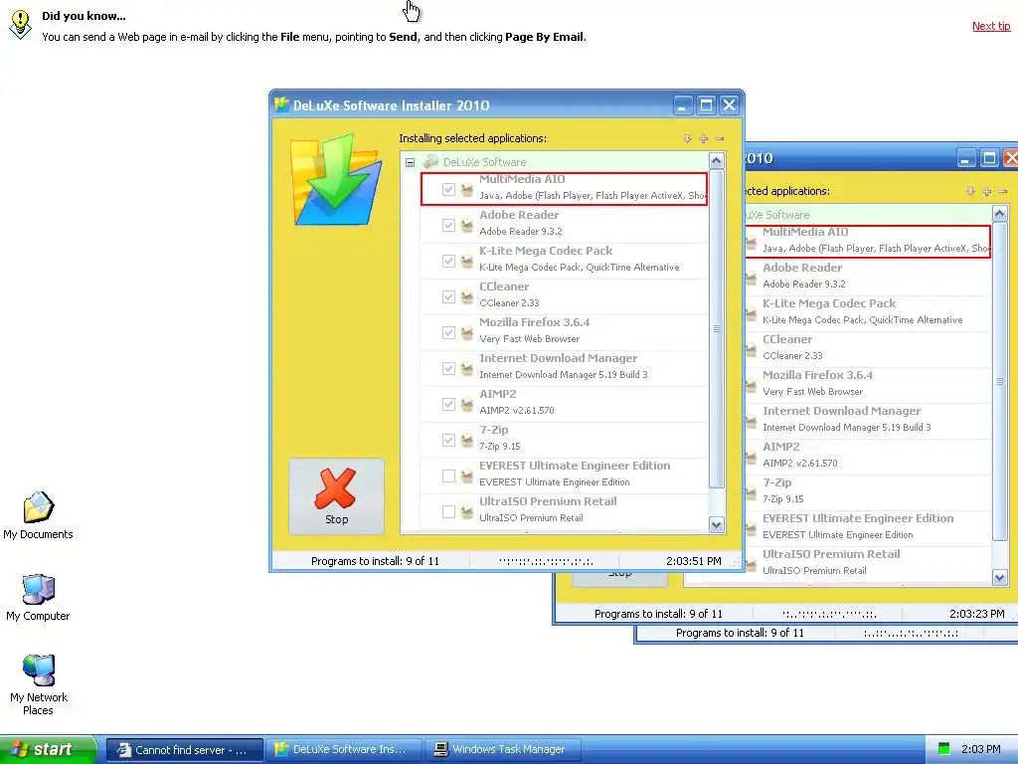This screenshot has height=764, width=1018.
Task: Toggle the K-Lite Mega Codec Pack checkbox
Action: pos(448,262)
